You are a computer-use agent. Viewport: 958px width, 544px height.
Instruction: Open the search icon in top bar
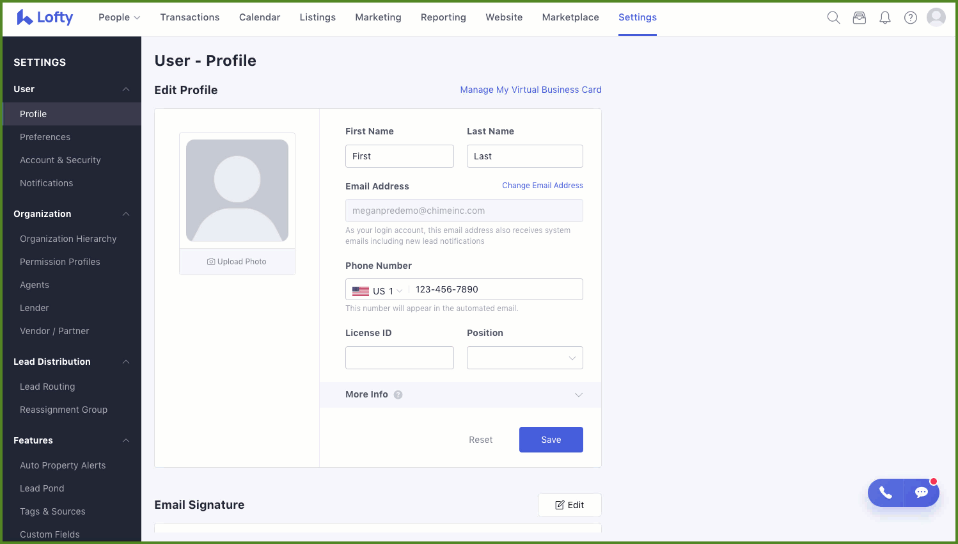pos(833,17)
